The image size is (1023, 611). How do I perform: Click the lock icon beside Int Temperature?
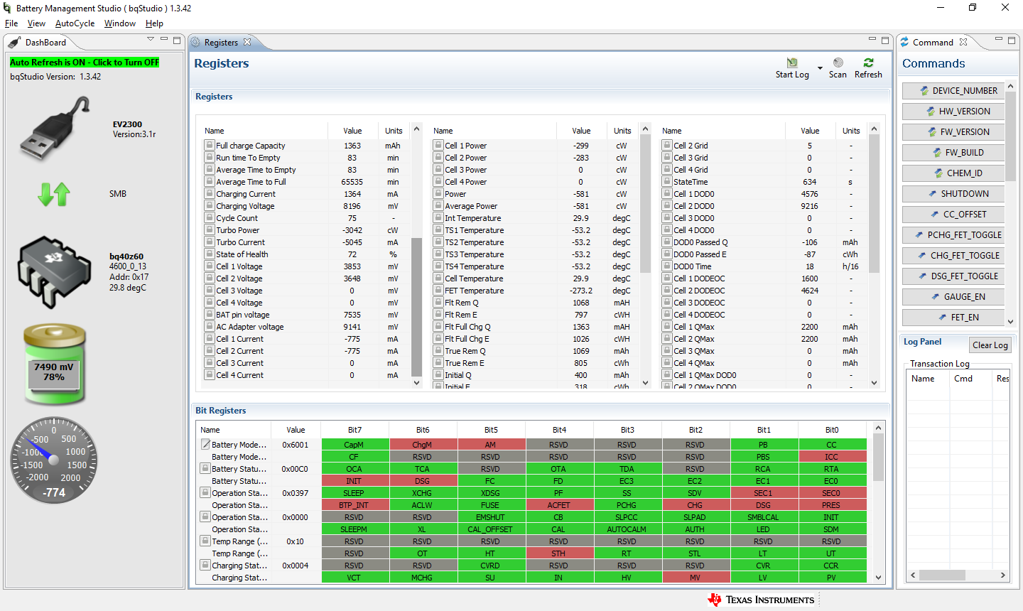[x=438, y=217]
